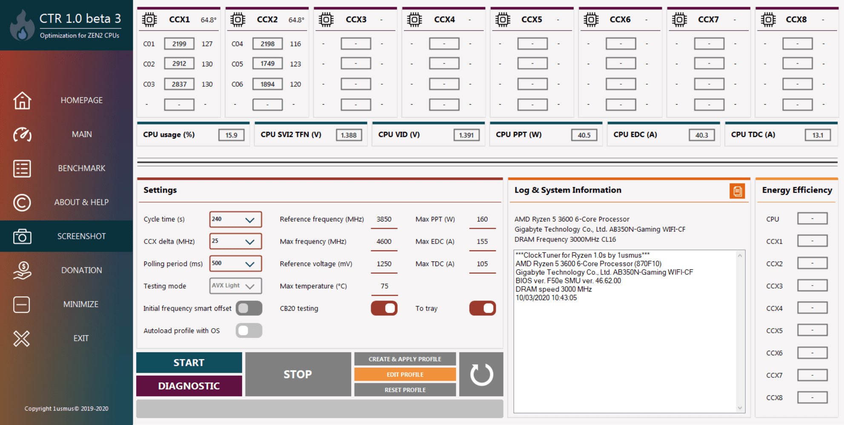This screenshot has height=425, width=844.
Task: Disable the CB20 testing switch
Action: pos(384,308)
